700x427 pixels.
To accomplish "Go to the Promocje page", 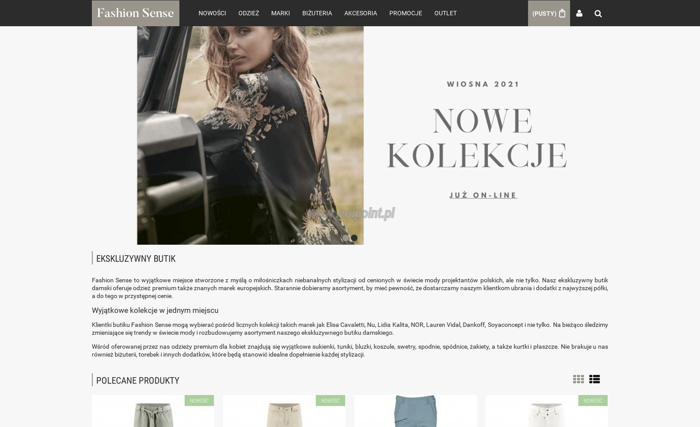I will click(406, 13).
